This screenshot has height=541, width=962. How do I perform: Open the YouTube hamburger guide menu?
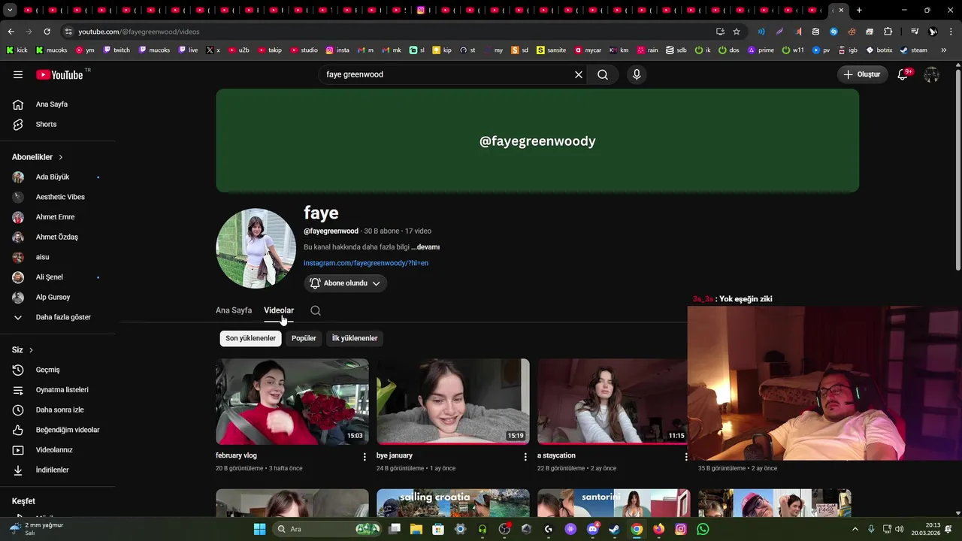click(18, 74)
